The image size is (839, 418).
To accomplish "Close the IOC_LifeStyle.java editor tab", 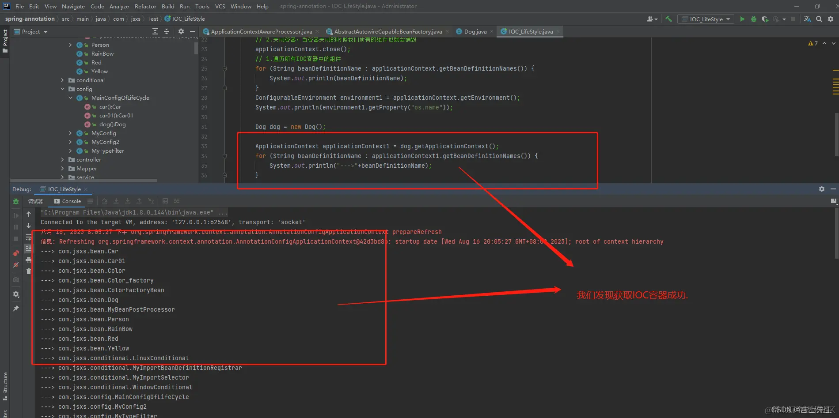I will tap(558, 31).
